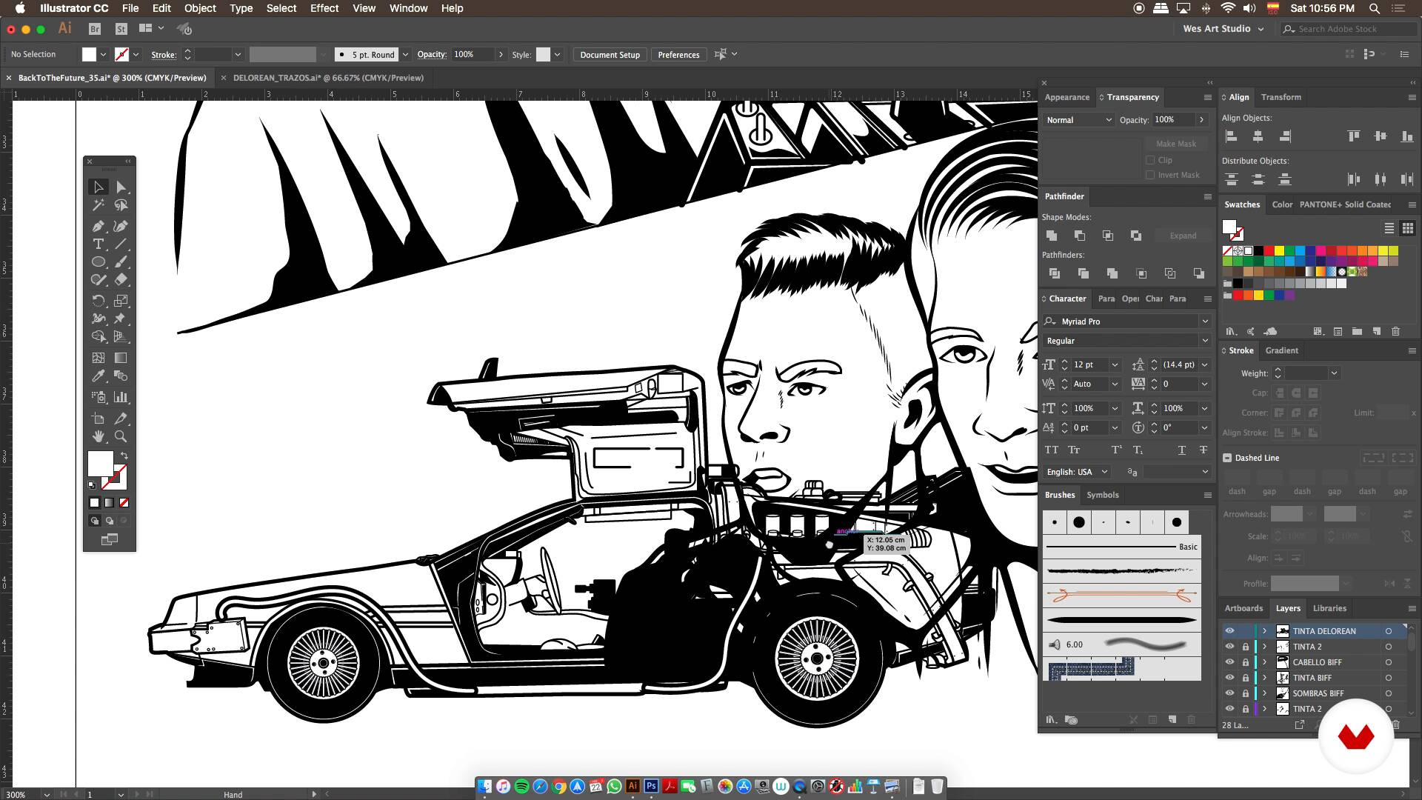Click the Document Setup button
Image resolution: width=1422 pixels, height=800 pixels.
[610, 55]
